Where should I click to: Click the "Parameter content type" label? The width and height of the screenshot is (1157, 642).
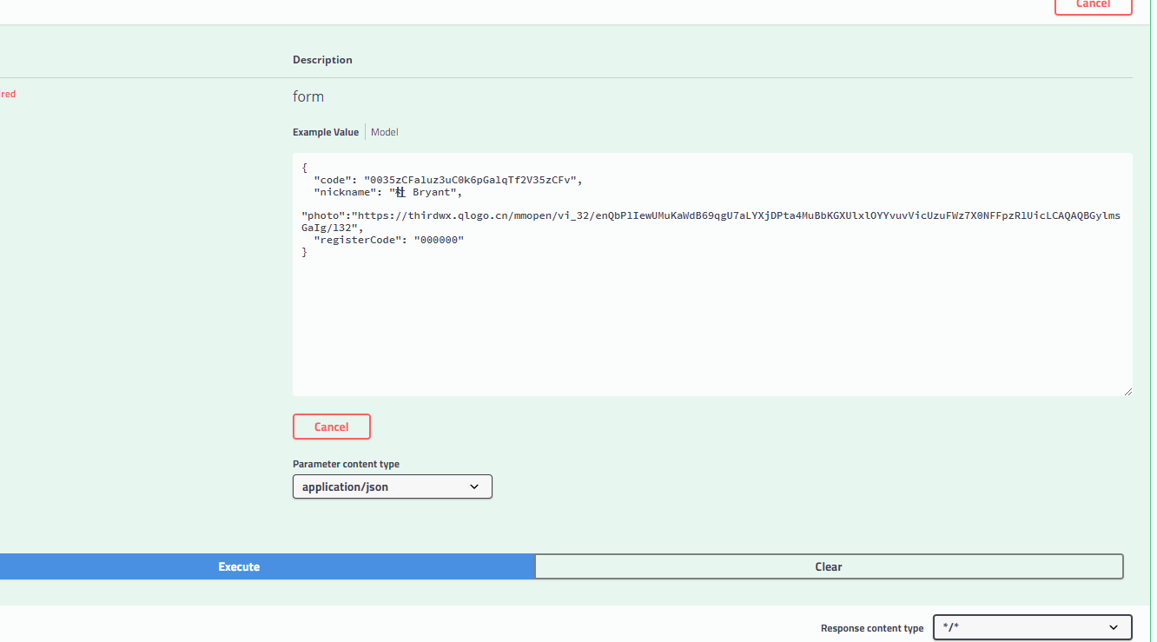tap(346, 464)
